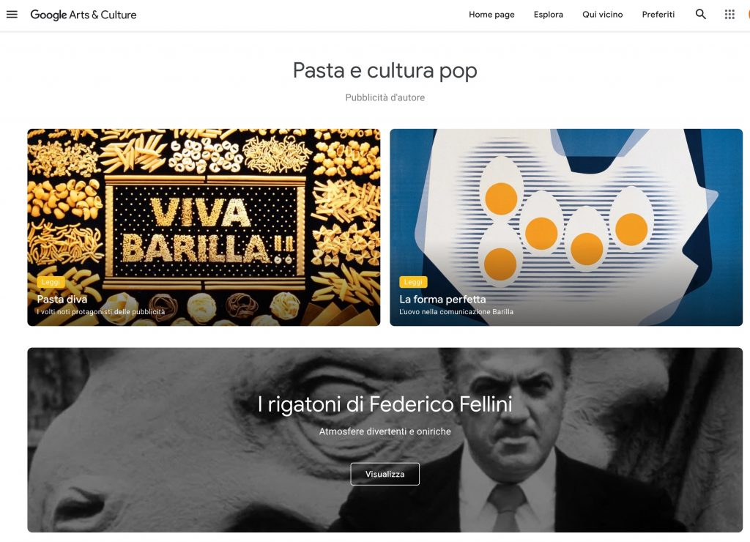The width and height of the screenshot is (750, 542).
Task: Click the L'uovo nella comunicazione Barilla subtitle
Action: pos(456,312)
